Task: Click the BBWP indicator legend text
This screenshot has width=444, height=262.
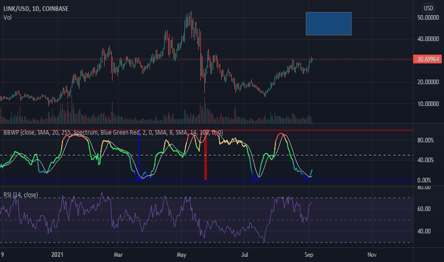Action: click(x=113, y=132)
